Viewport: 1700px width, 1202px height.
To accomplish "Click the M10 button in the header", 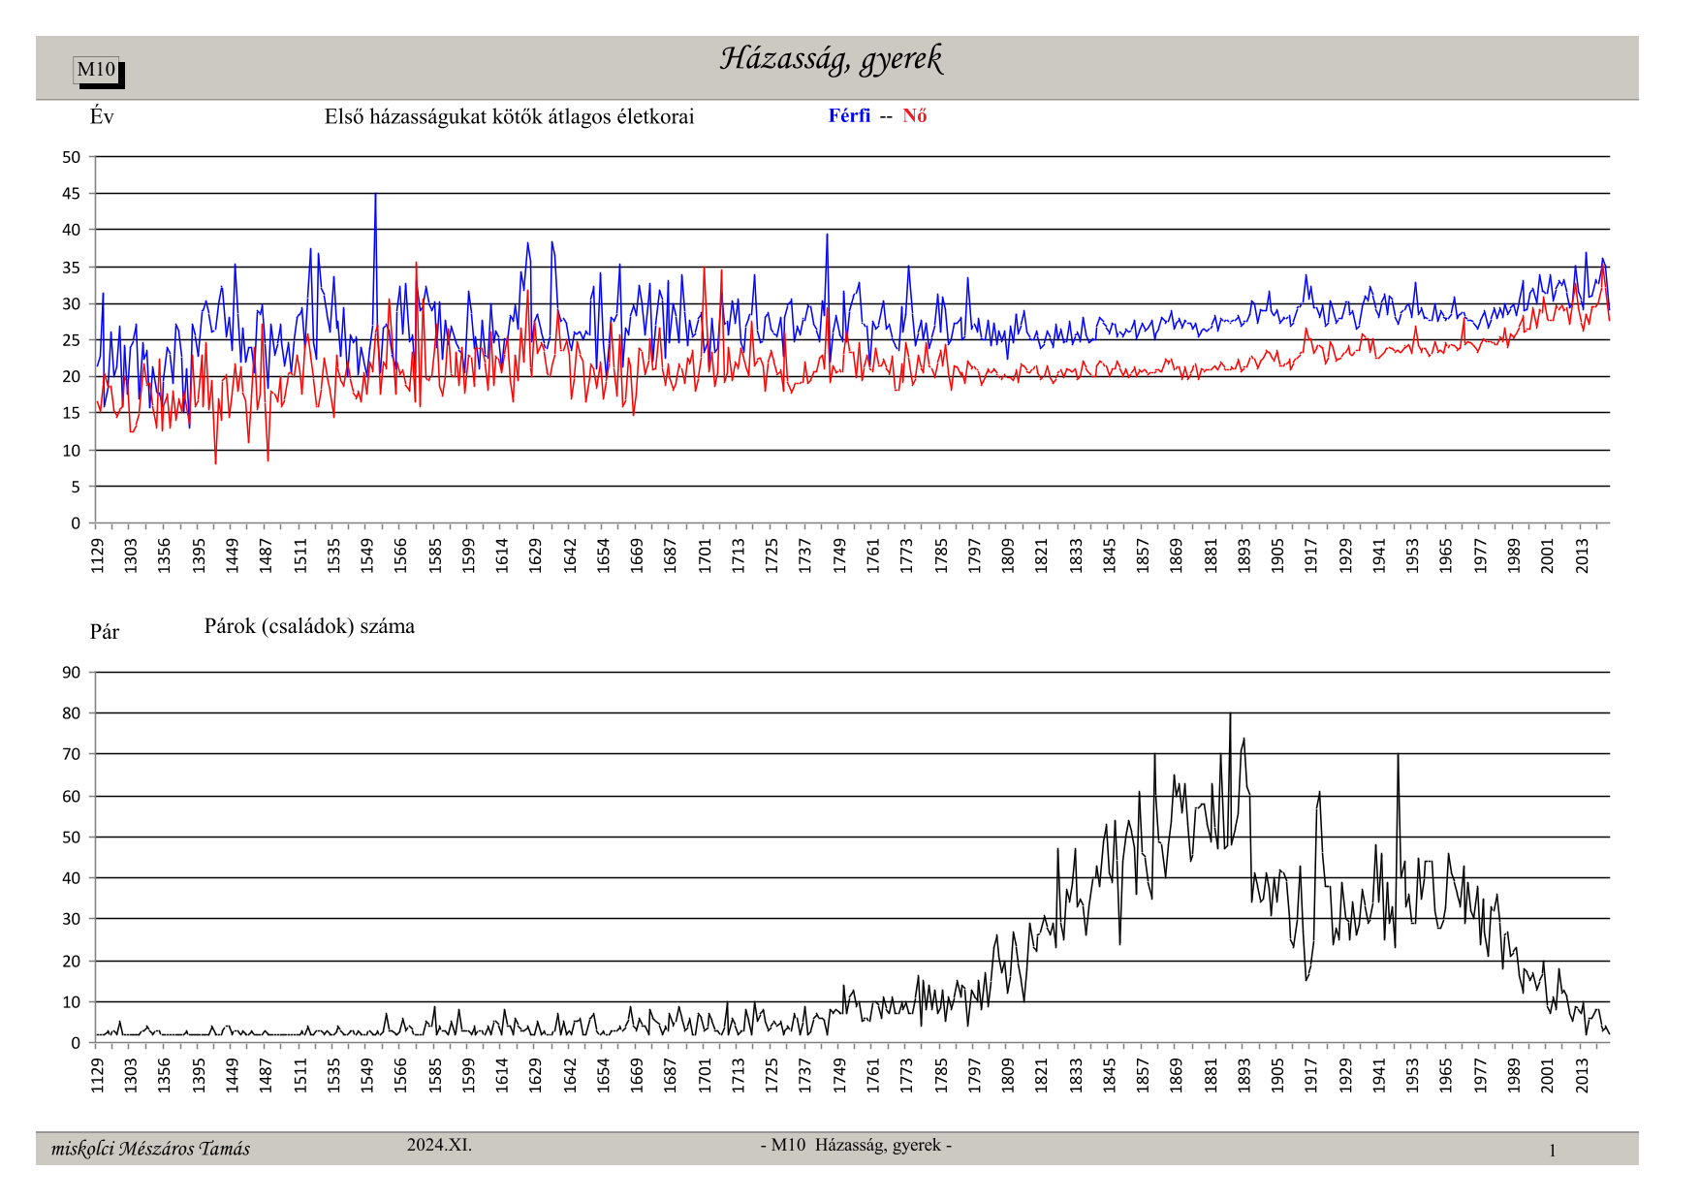I will click(97, 70).
